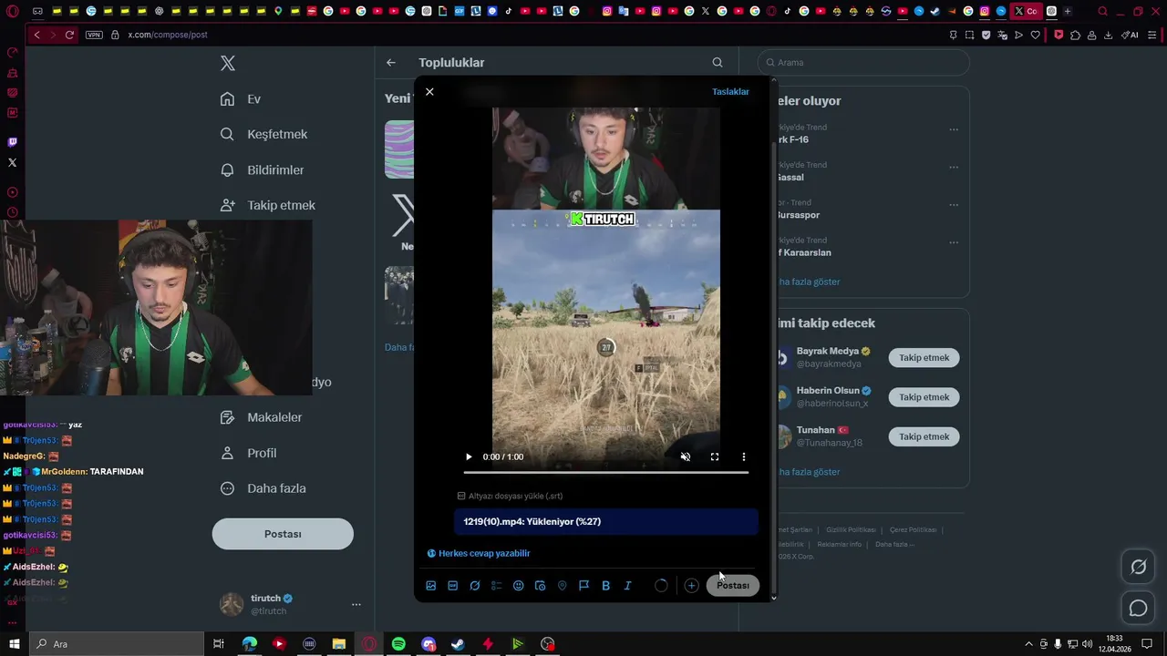The width and height of the screenshot is (1167, 656).
Task: Open options for F-16 trend
Action: 954,129
